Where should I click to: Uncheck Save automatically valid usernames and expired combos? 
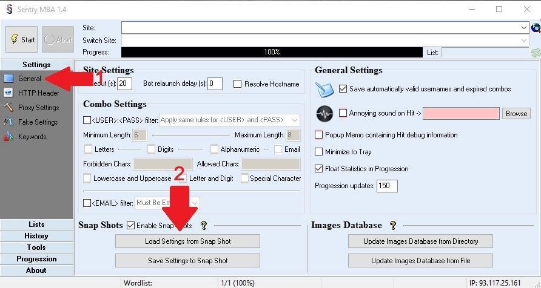coord(343,89)
